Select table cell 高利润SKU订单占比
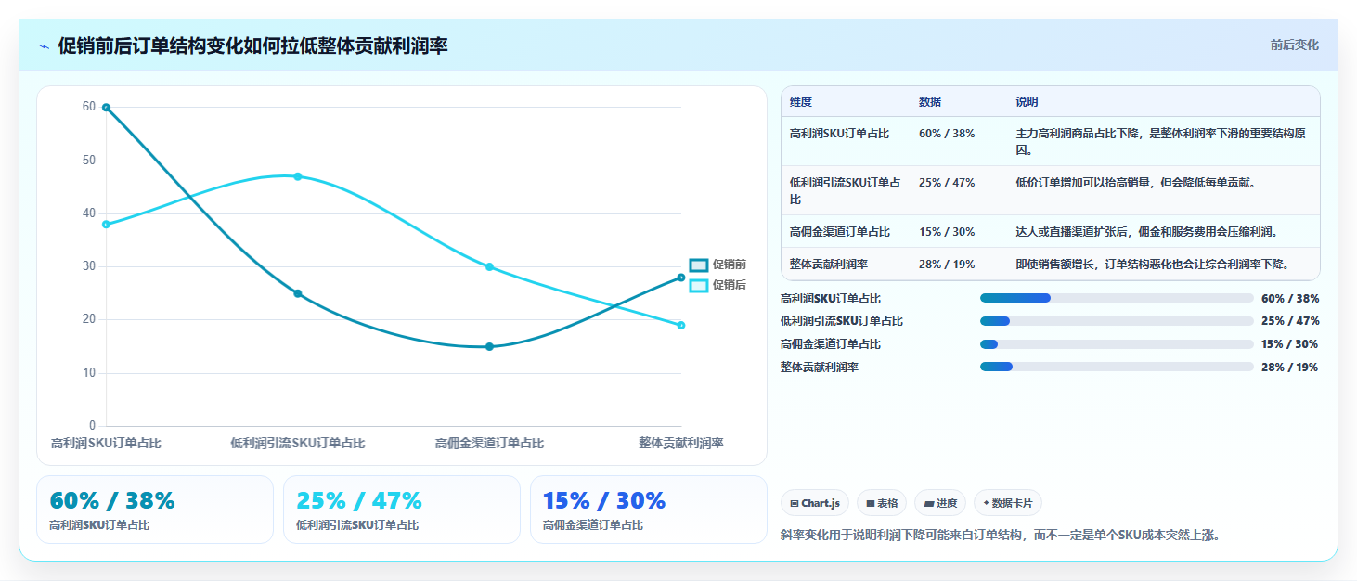Screen dimensions: 1357x581 click(839, 134)
